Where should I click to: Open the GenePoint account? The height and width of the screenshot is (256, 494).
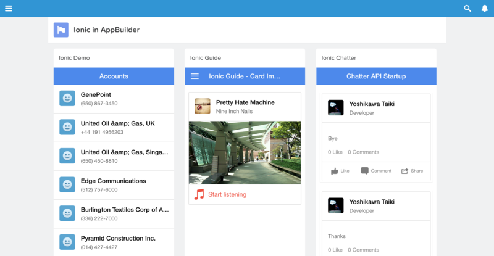click(x=114, y=99)
